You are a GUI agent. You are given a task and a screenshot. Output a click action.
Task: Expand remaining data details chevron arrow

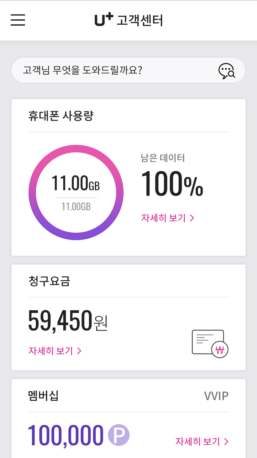[192, 218]
